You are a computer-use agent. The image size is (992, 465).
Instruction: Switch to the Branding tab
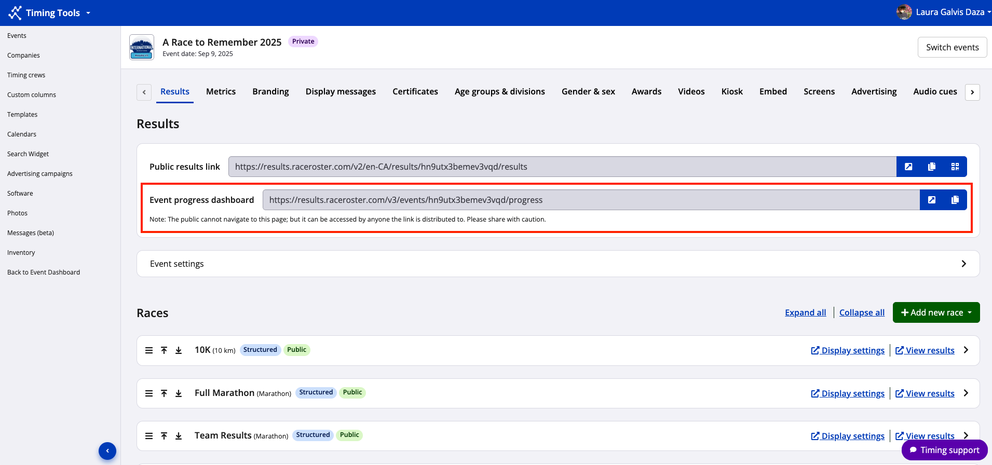point(270,91)
